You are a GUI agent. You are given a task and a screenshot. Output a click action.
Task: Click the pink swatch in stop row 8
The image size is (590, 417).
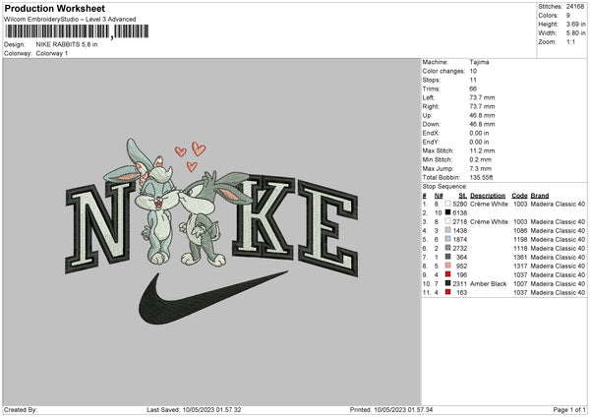[x=447, y=266]
